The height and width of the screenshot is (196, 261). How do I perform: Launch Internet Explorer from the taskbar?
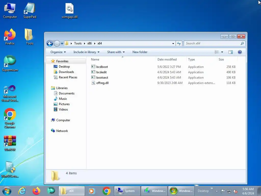(22, 191)
